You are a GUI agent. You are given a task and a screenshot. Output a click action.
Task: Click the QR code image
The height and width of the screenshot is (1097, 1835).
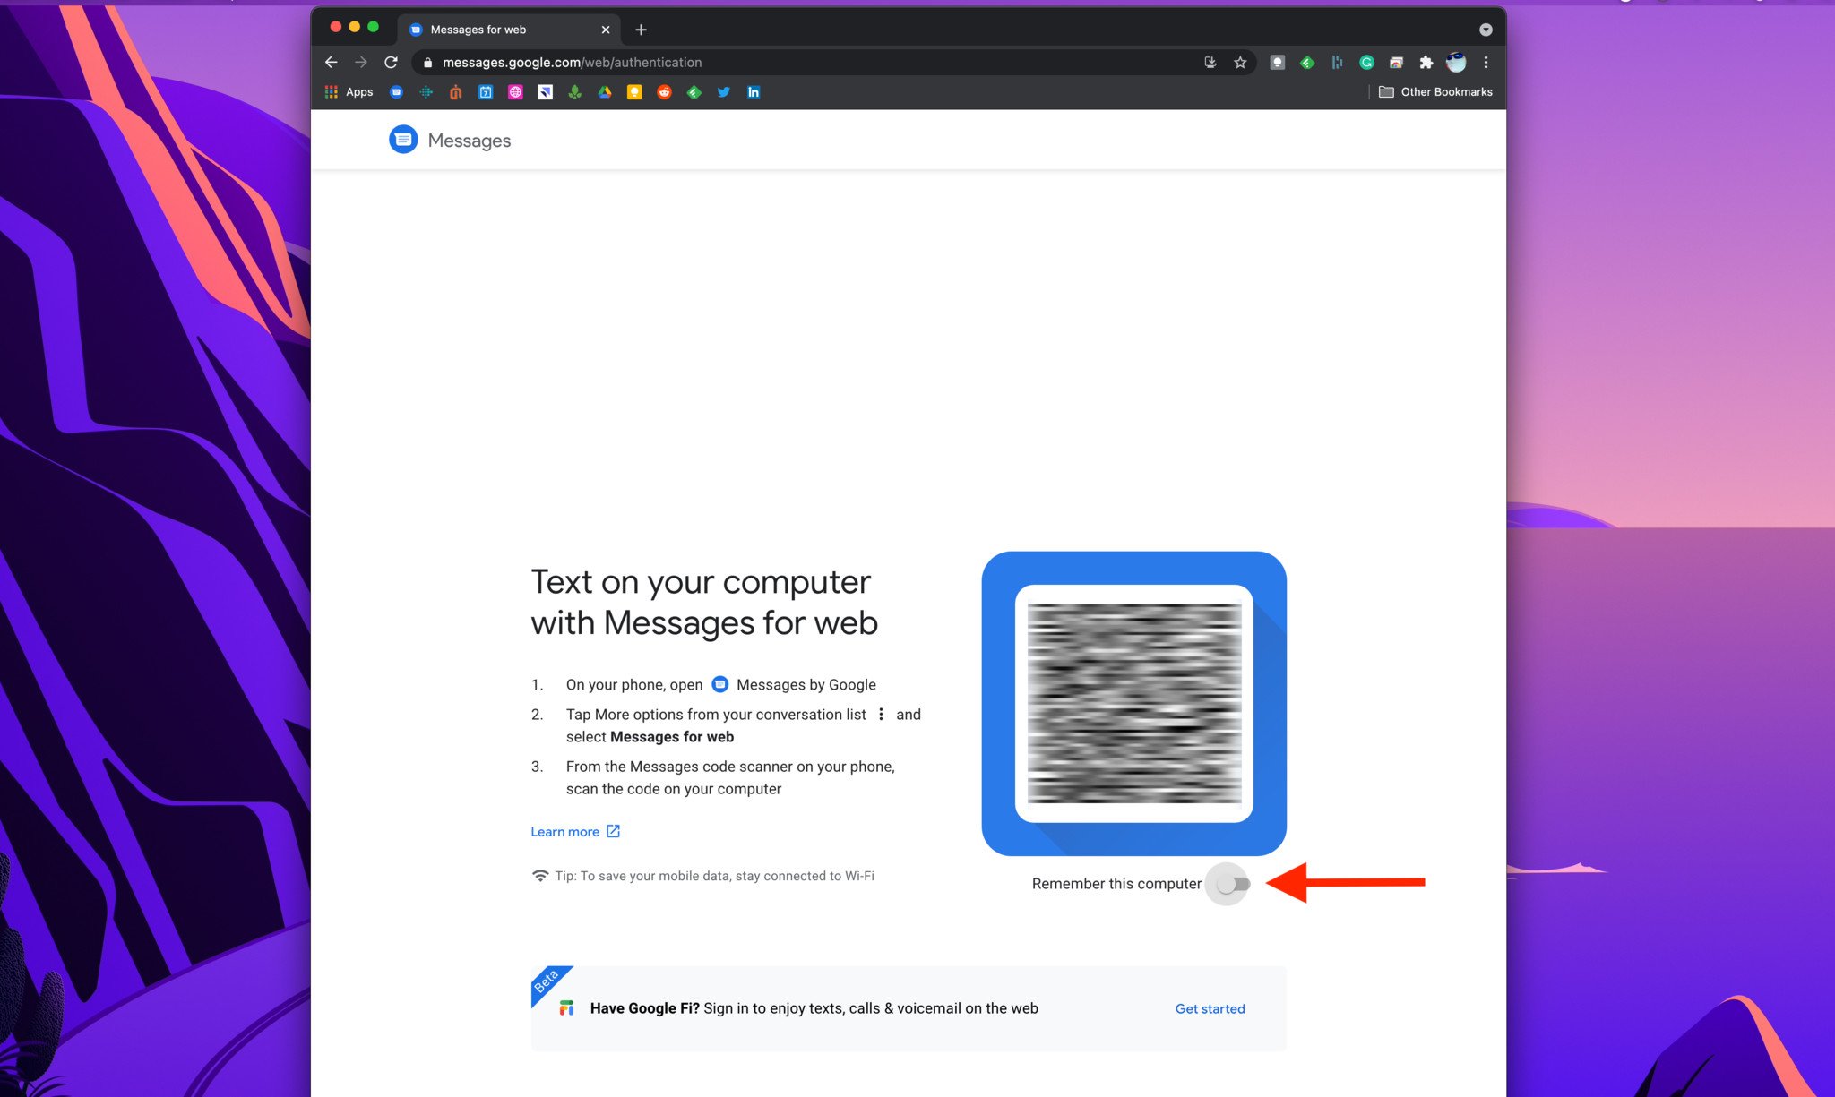[x=1133, y=704]
